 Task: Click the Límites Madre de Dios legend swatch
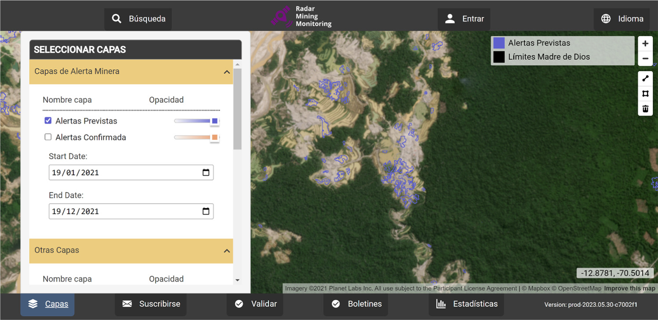(499, 57)
